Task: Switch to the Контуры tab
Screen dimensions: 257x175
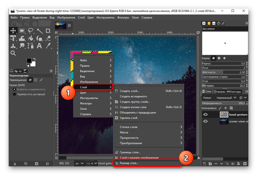Action: pos(234,92)
